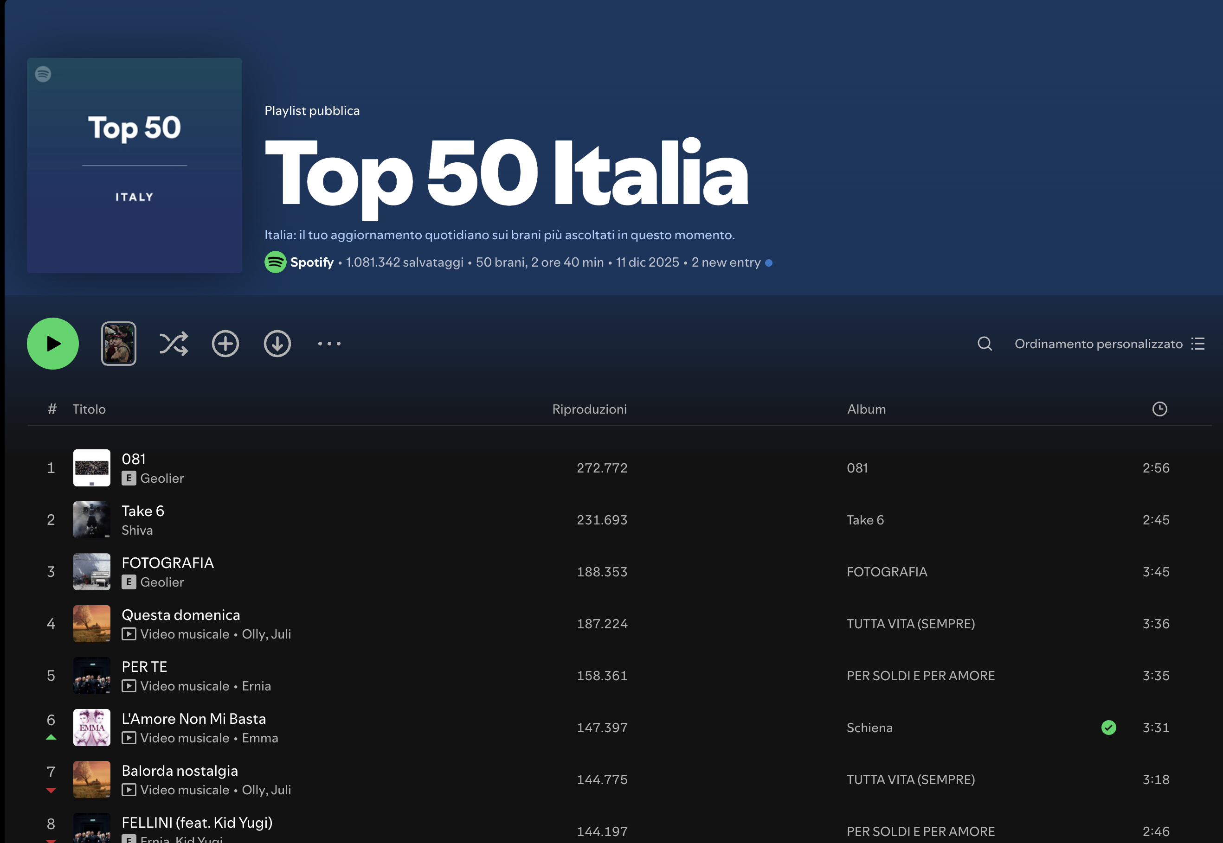The width and height of the screenshot is (1223, 843).
Task: Click the download playlist icon
Action: coord(277,344)
